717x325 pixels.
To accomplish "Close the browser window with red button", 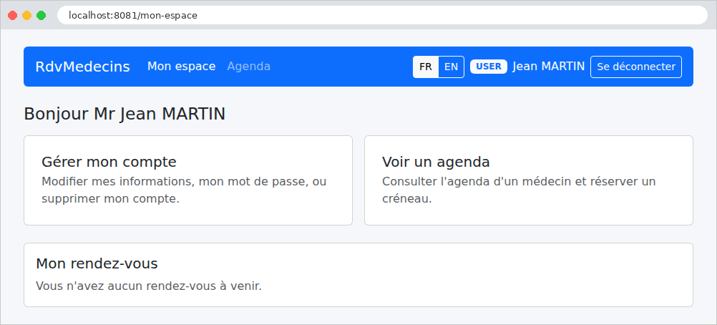I will point(13,16).
